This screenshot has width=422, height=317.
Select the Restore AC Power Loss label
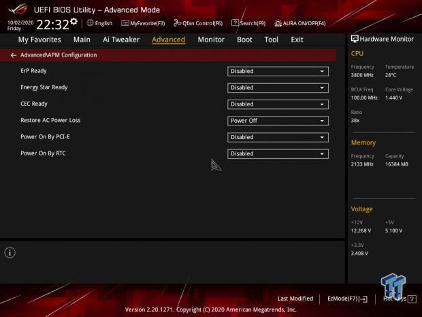coord(50,120)
